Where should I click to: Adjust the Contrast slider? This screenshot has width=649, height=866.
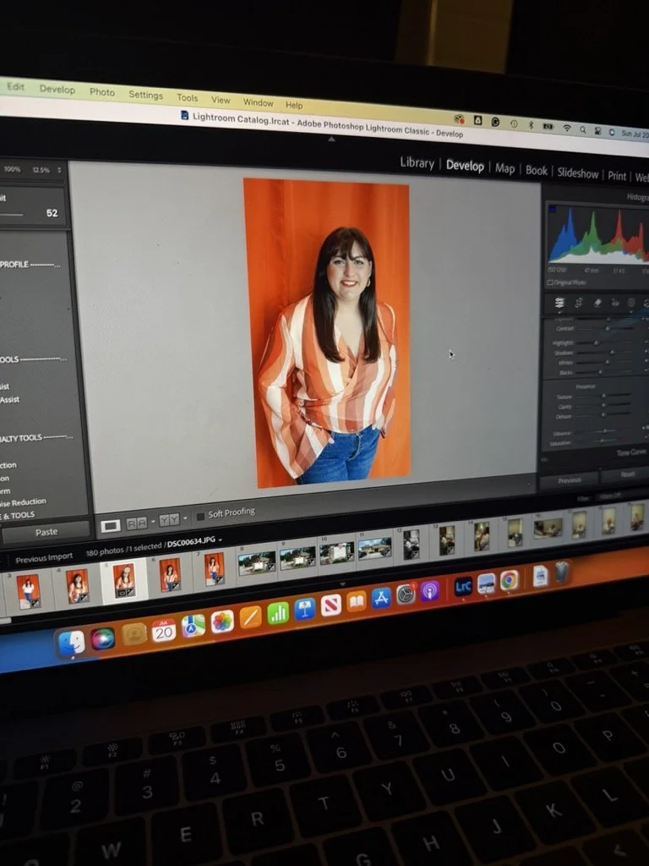pyautogui.click(x=607, y=329)
